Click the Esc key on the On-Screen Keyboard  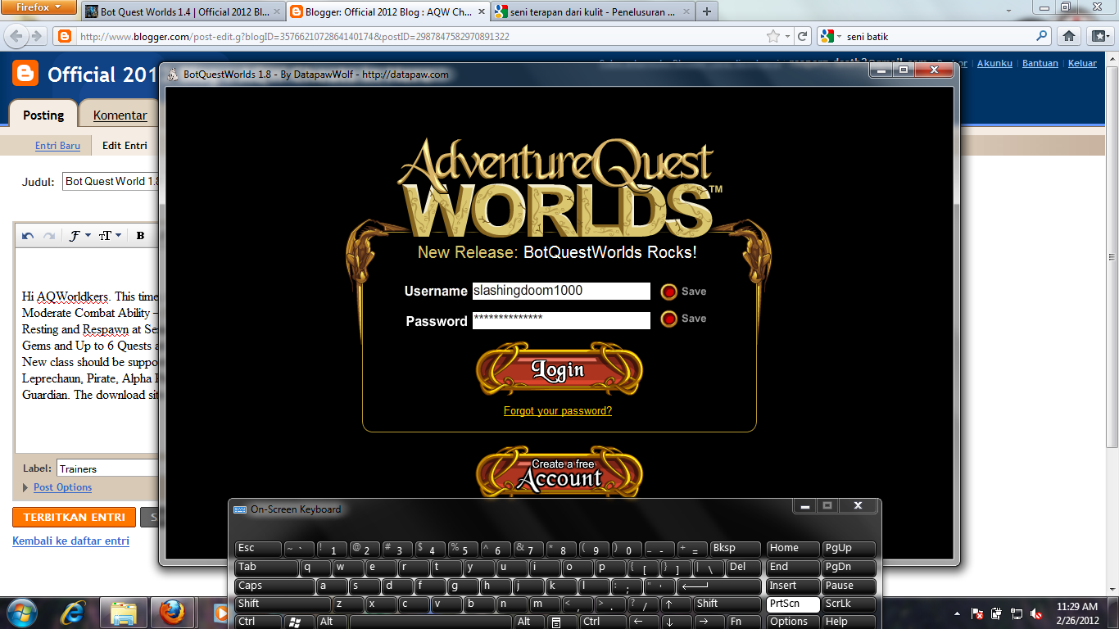(x=257, y=549)
